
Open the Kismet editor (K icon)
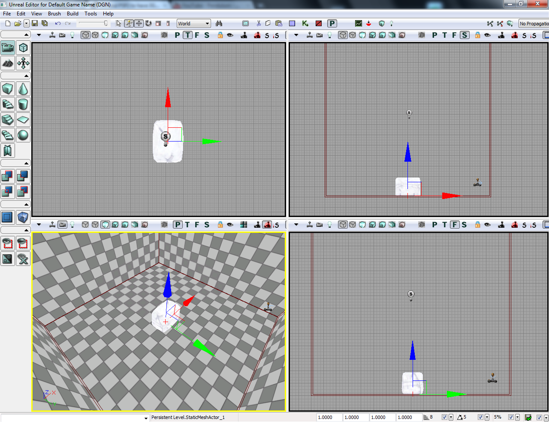pos(305,24)
